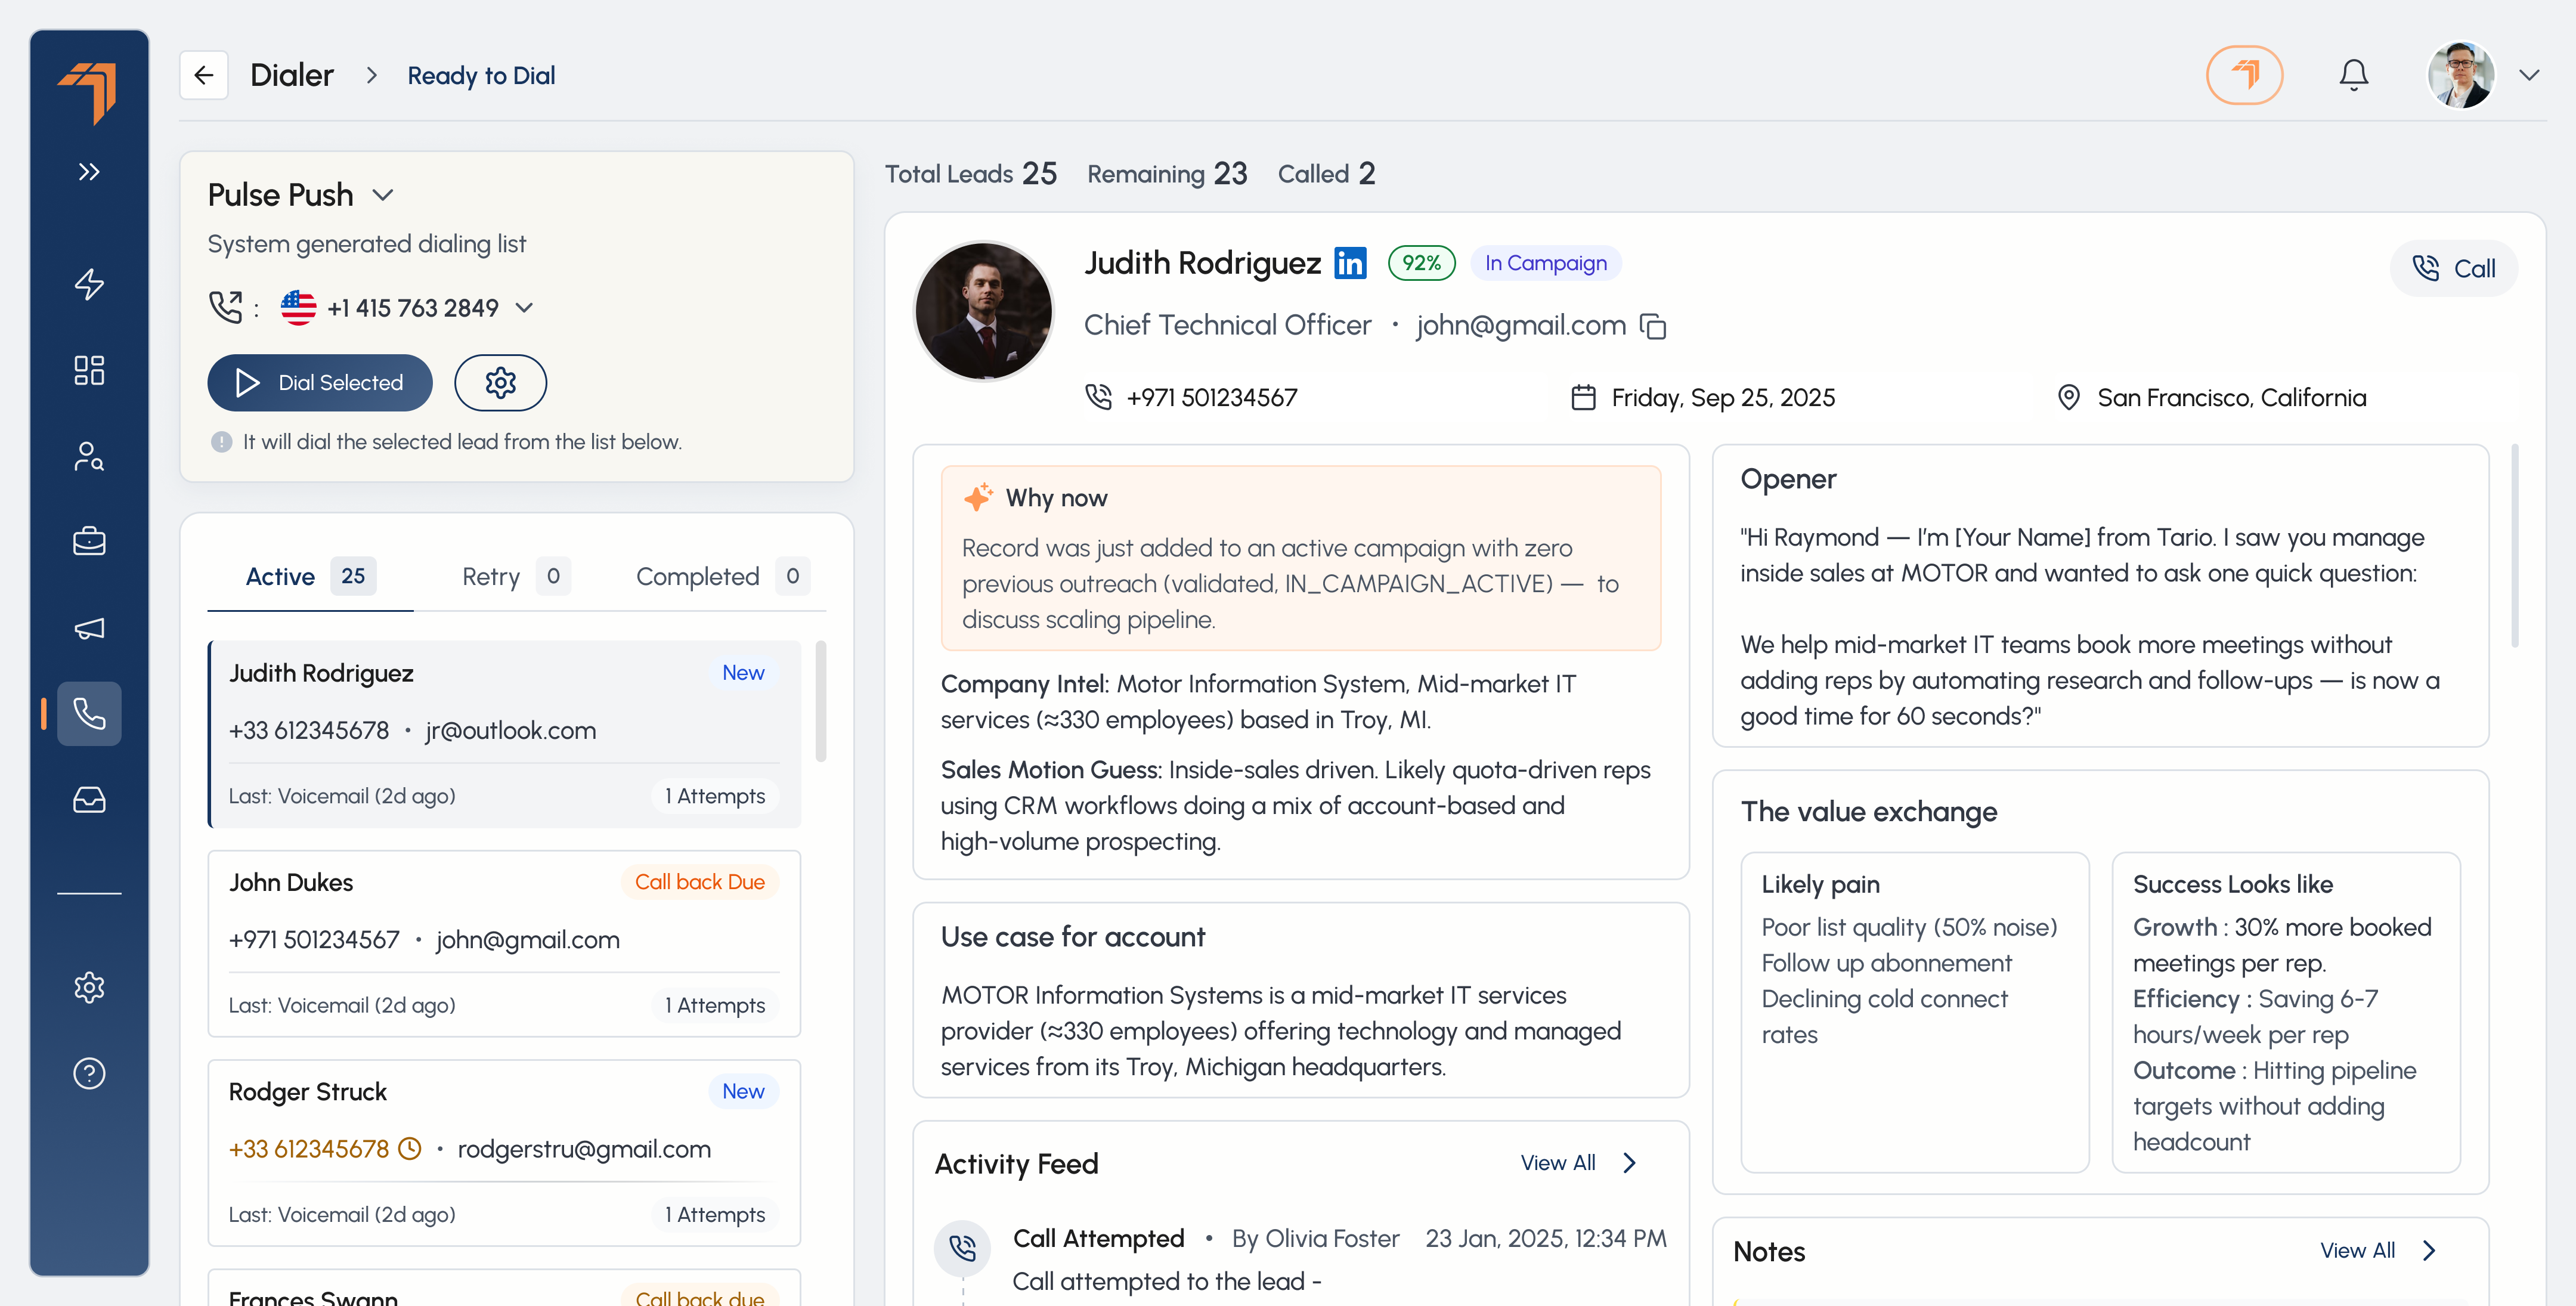Click the orange Tario logo button in header

pyautogui.click(x=2244, y=75)
